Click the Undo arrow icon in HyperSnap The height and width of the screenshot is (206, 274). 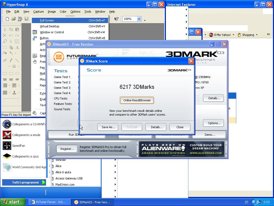(11, 36)
